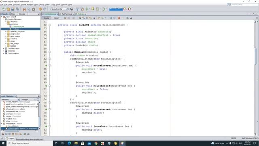Click the New File toolbar icon
Viewport: 259px width, 146px height.
click(x=4, y=9)
